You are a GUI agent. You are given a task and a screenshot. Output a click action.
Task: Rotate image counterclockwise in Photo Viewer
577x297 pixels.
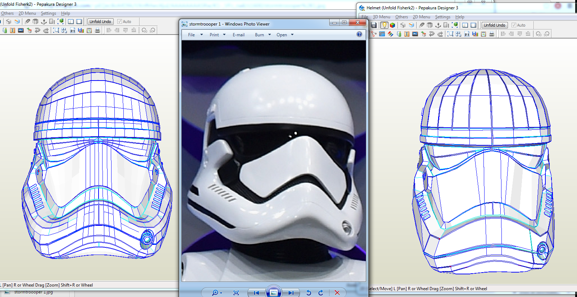pyautogui.click(x=309, y=293)
